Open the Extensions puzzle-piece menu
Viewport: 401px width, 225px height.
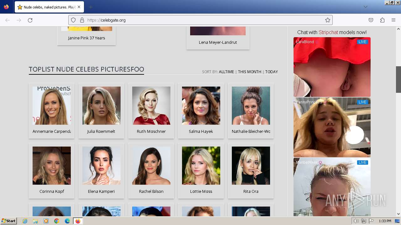(x=382, y=20)
